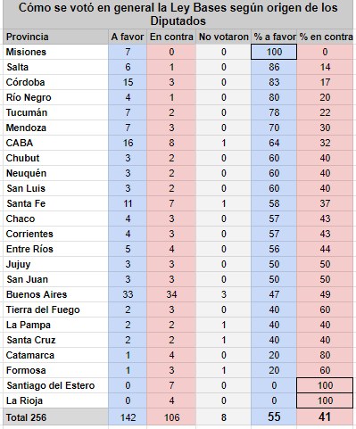The width and height of the screenshot is (356, 429).
Task: Select the Córdoba province cell
Action: [x=55, y=82]
